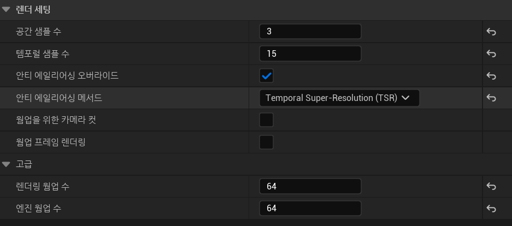
Task: Collapse the 고급 section
Action: tap(7, 164)
